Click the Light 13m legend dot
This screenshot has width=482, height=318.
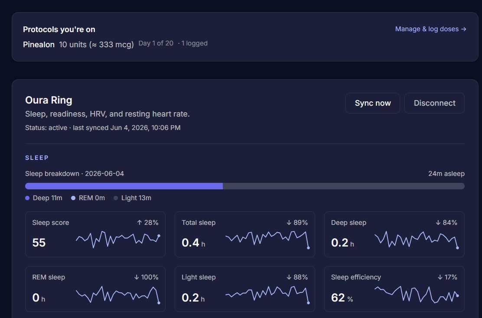116,198
